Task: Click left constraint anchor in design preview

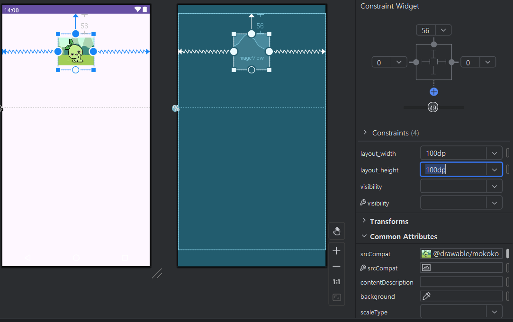Action: (x=58, y=51)
